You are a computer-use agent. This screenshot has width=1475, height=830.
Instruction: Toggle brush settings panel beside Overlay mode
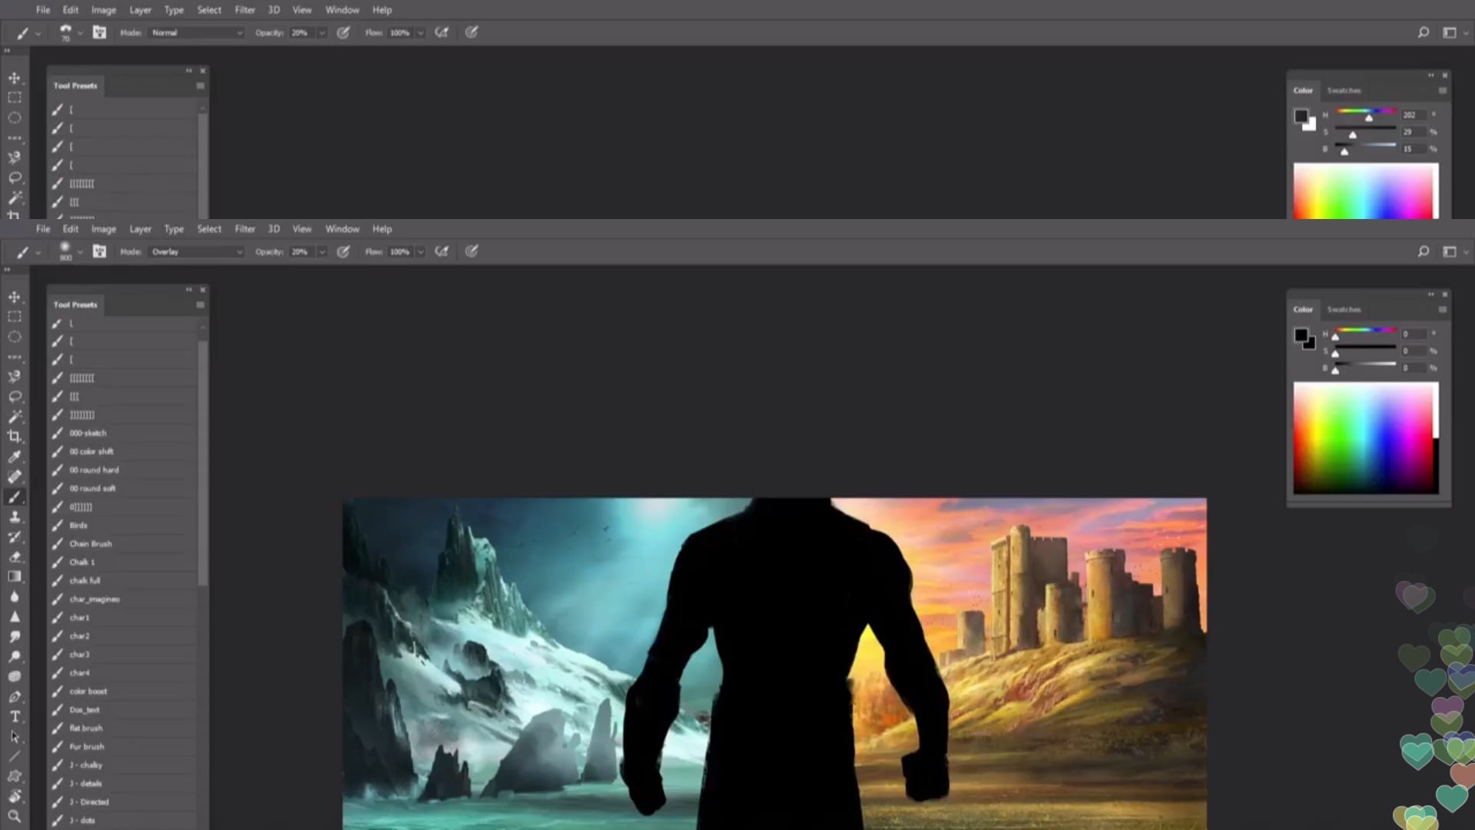point(99,251)
